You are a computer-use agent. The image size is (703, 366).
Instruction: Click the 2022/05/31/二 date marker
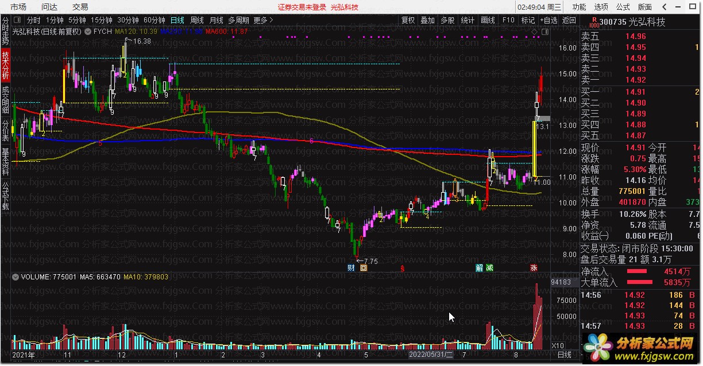431,355
